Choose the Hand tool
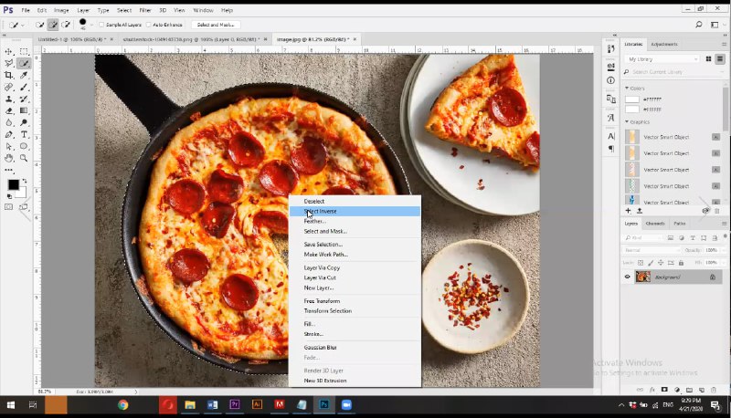The image size is (731, 418). point(9,157)
